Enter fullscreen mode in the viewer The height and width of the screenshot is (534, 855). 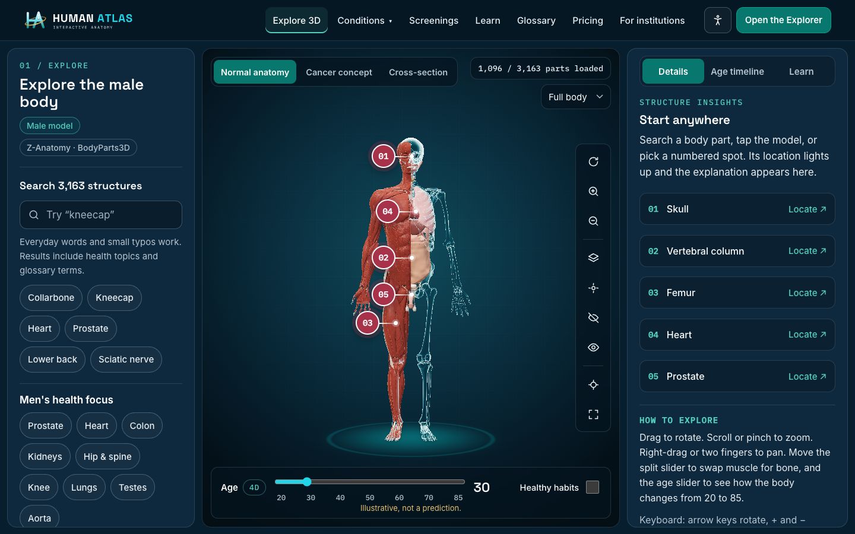point(593,414)
